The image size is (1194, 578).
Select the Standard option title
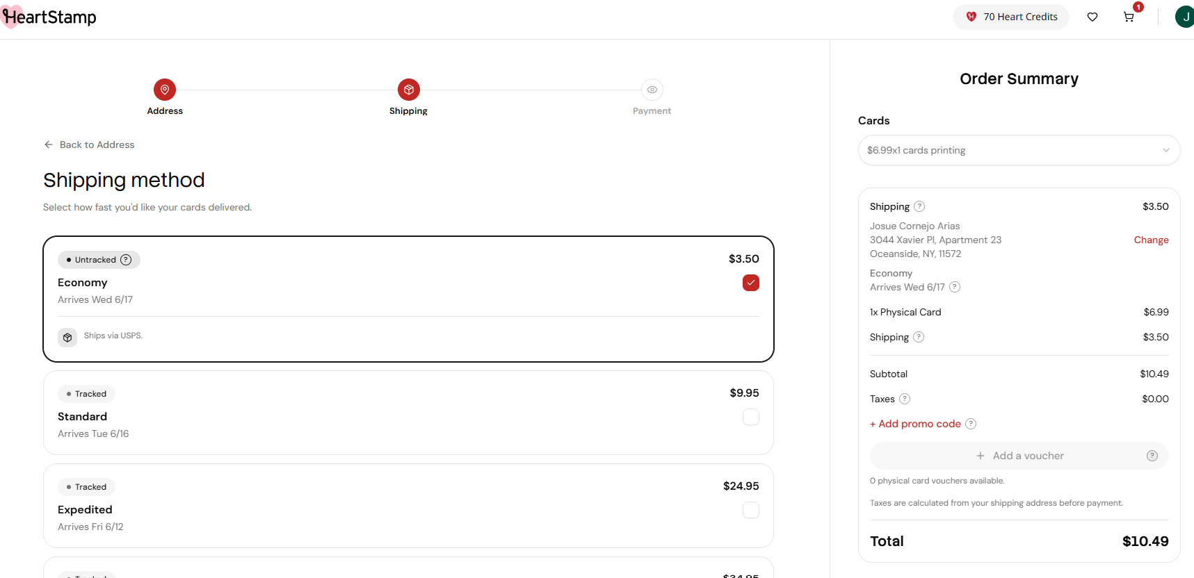tap(82, 417)
